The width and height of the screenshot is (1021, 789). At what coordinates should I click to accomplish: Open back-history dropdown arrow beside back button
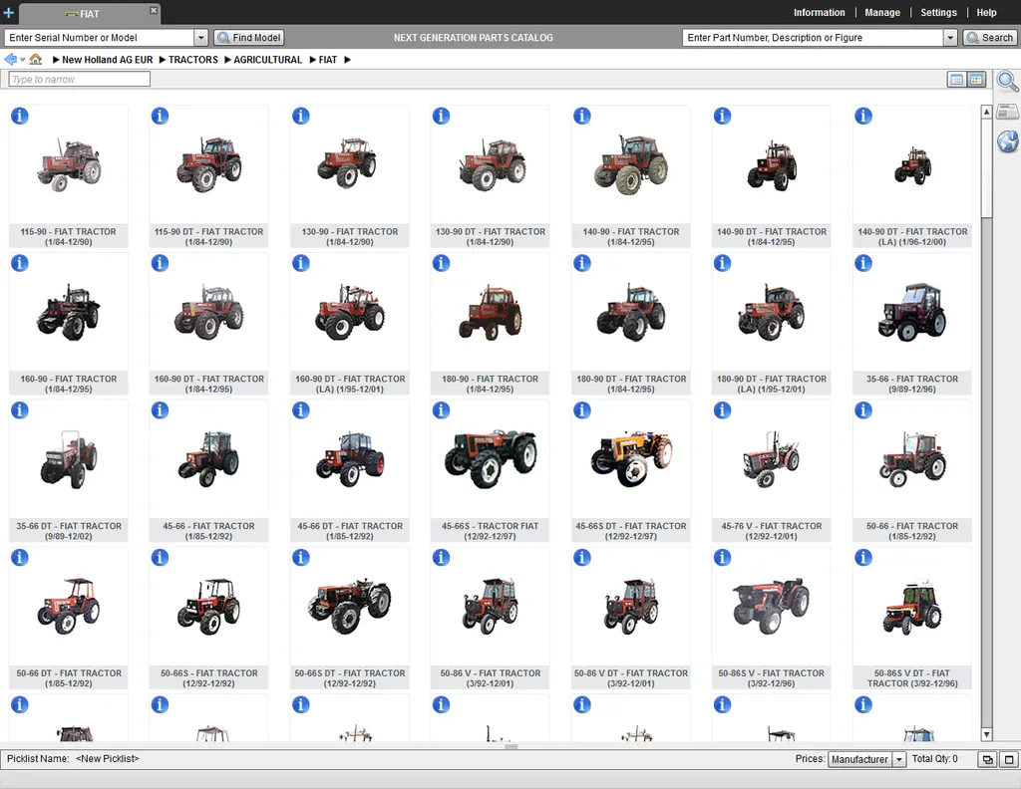tap(22, 60)
